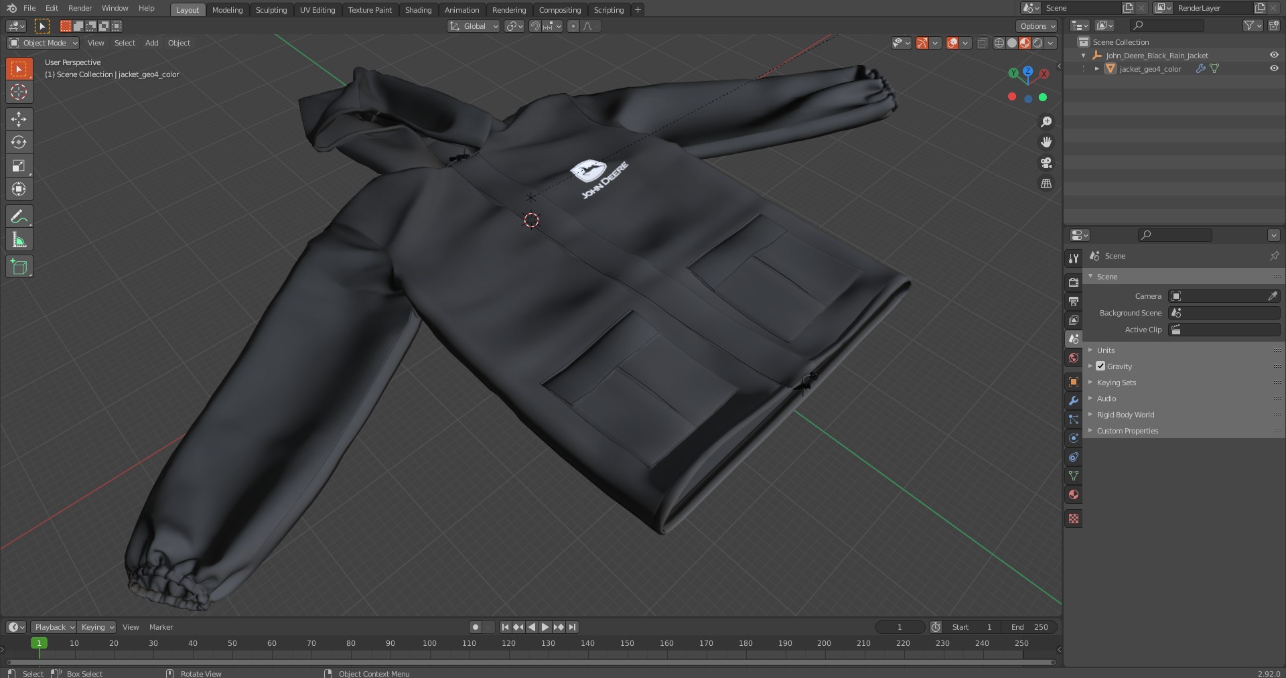Open the Output properties tab
This screenshot has width=1286, height=678.
[x=1074, y=301]
